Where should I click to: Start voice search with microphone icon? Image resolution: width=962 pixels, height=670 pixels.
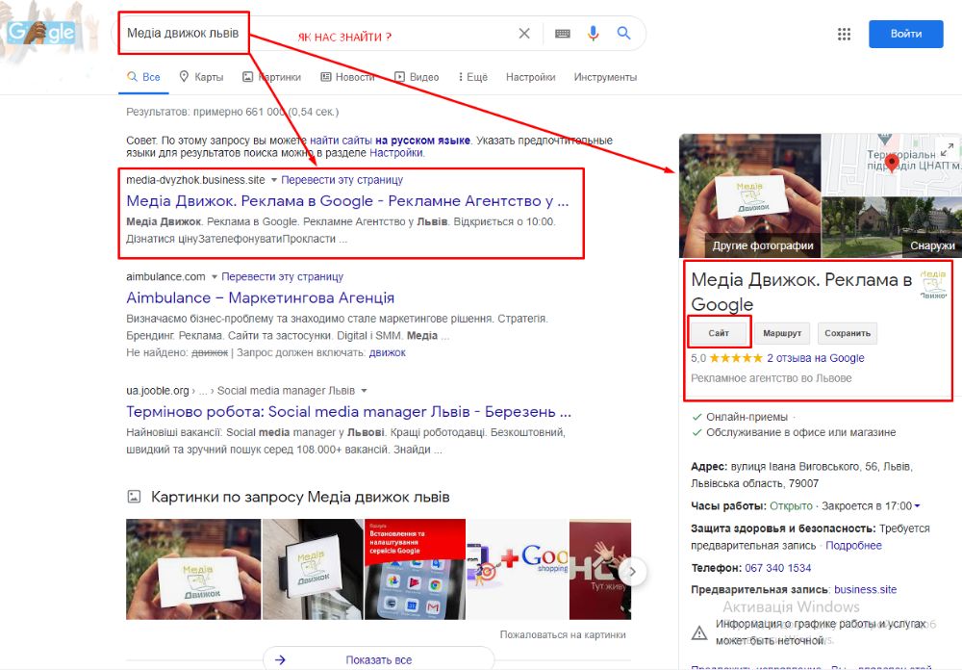tap(593, 33)
